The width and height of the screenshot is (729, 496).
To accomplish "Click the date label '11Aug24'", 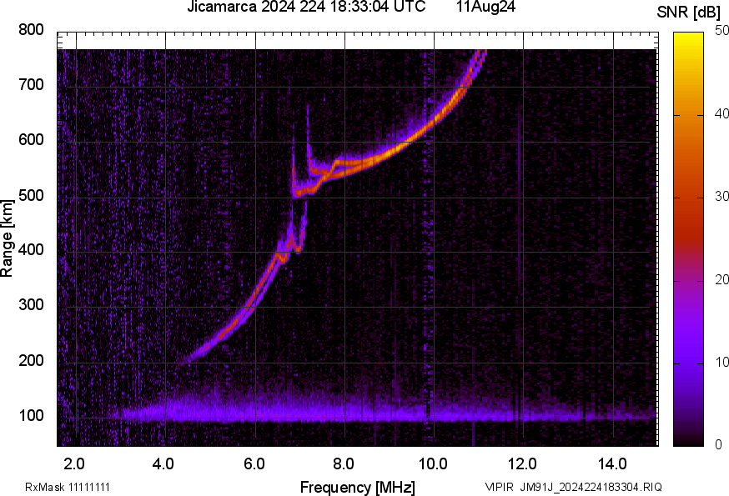I will point(485,7).
